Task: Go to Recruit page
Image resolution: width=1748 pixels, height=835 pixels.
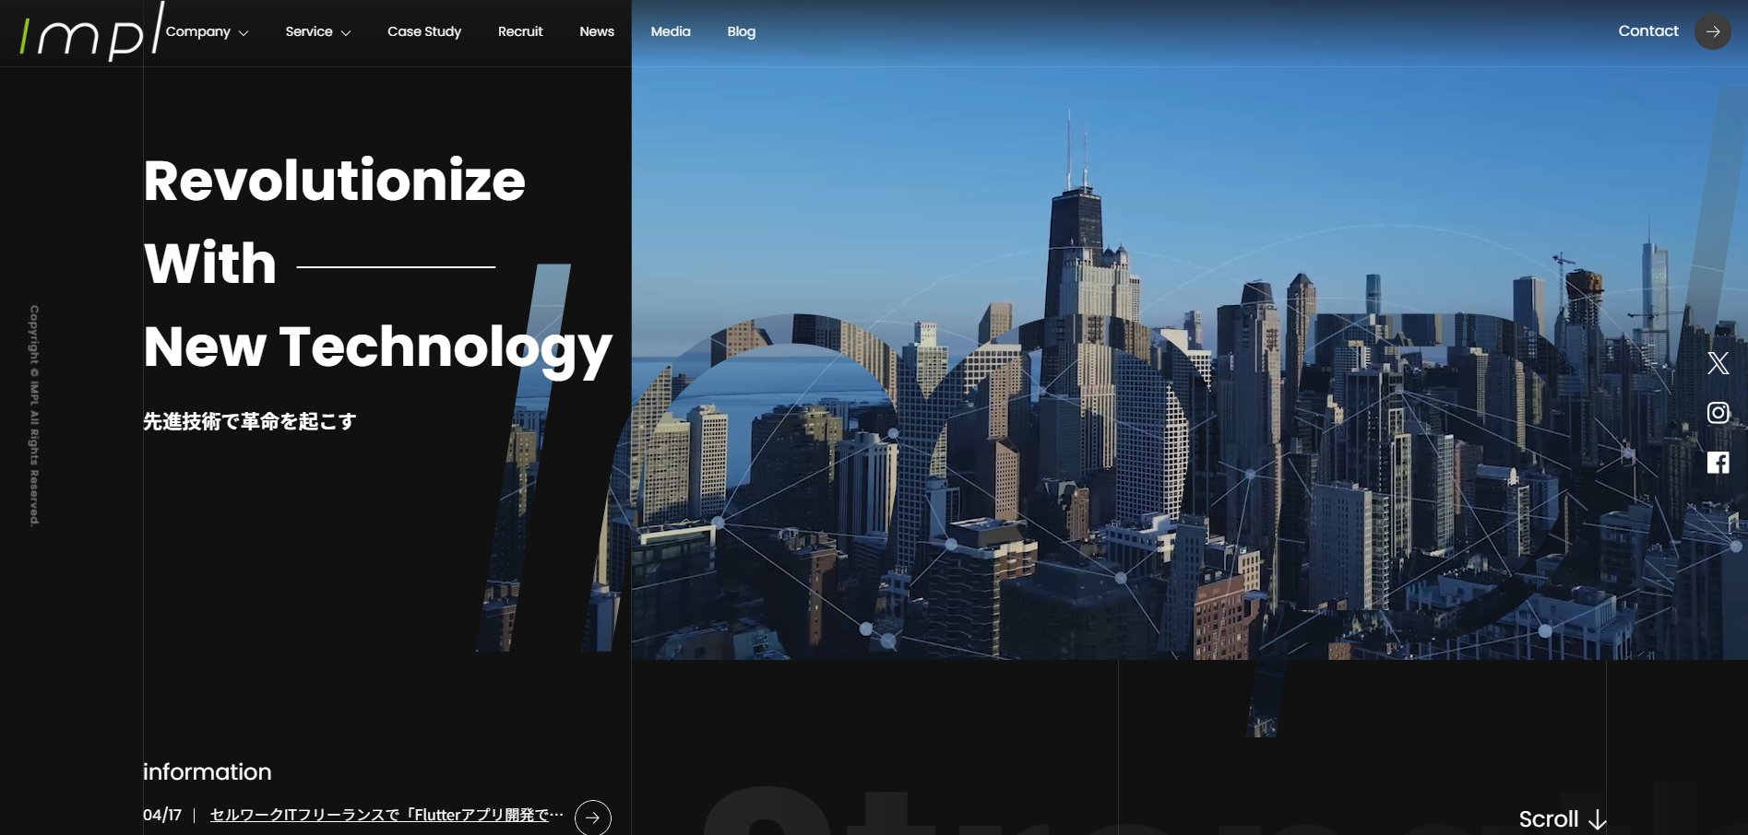Action: tap(520, 31)
